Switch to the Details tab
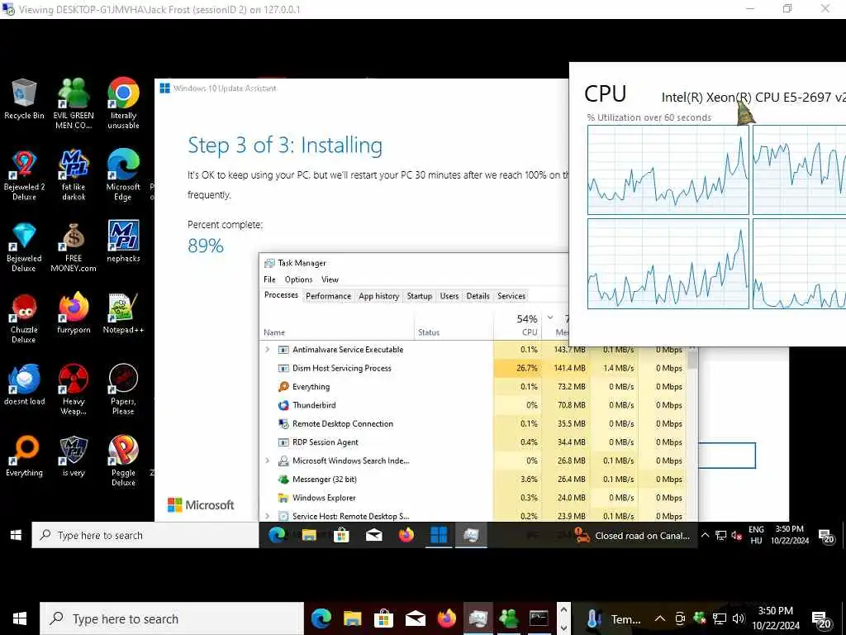The image size is (846, 635). click(478, 296)
